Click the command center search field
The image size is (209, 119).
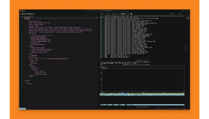point(107,11)
